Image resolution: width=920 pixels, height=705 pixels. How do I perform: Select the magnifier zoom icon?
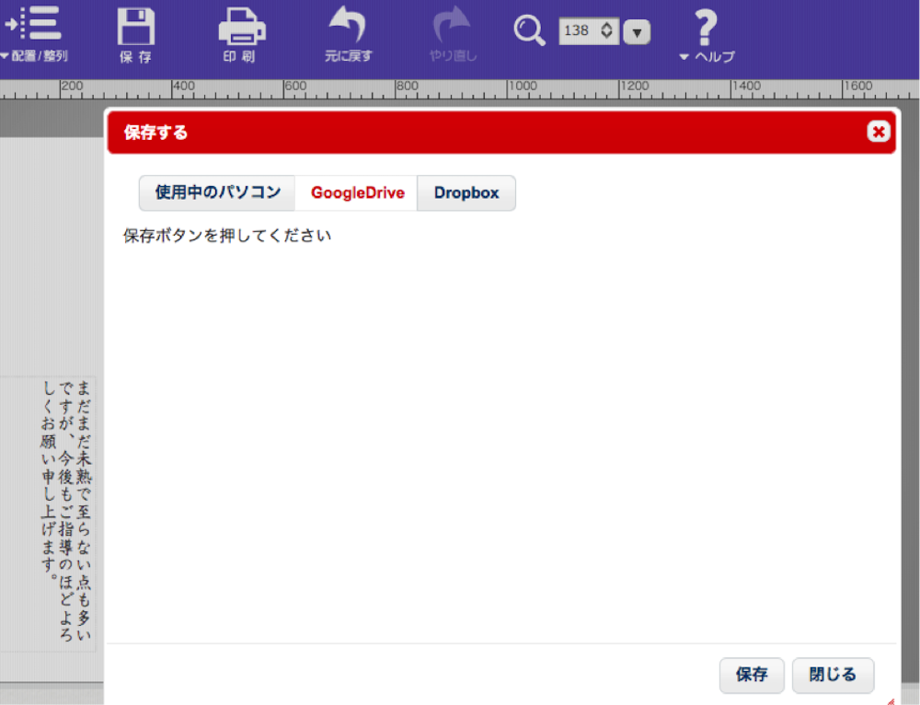[528, 30]
